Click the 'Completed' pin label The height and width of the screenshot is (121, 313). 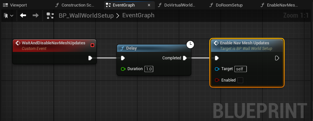point(172,58)
